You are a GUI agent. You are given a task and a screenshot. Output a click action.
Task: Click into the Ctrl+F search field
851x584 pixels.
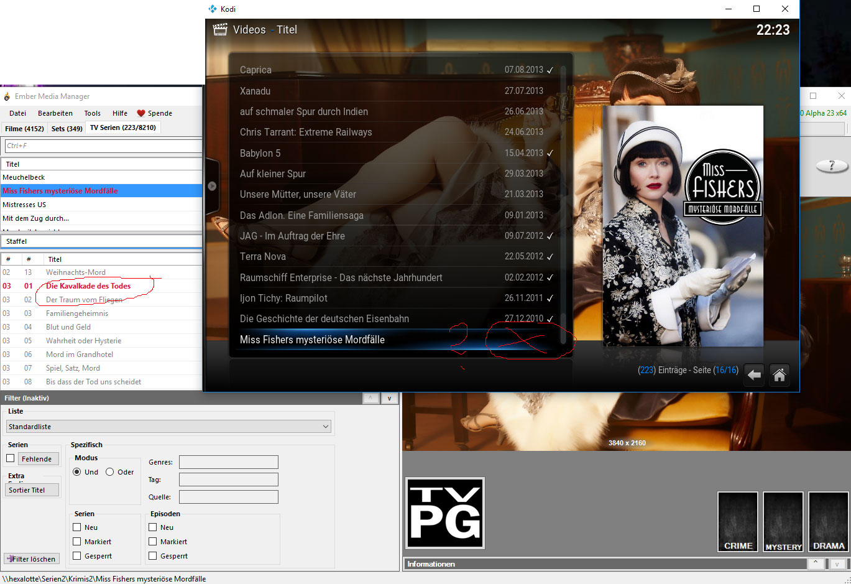tap(103, 146)
